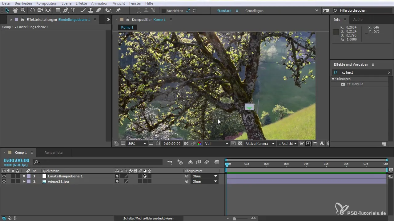Select the Rotation tool
This screenshot has height=221, width=394.
coord(32,10)
